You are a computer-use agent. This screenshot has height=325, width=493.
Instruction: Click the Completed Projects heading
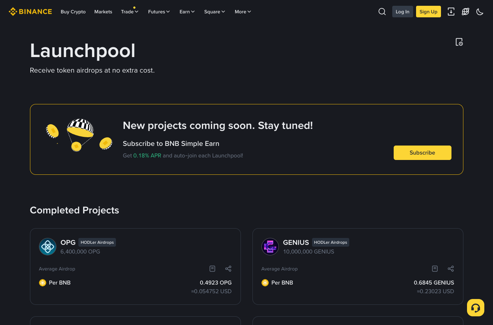coord(74,210)
